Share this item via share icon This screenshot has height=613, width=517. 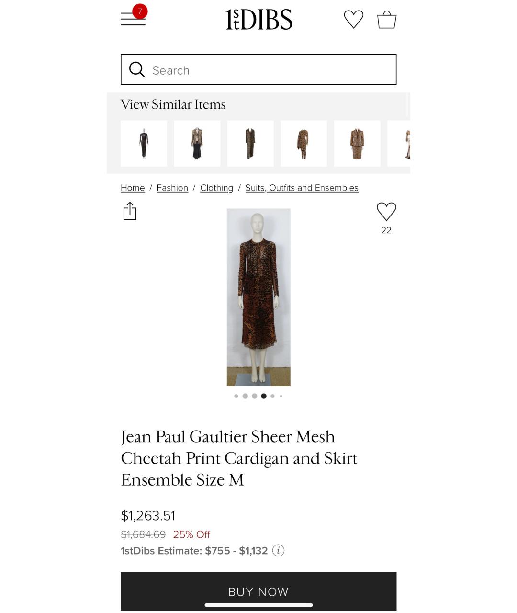pos(130,211)
